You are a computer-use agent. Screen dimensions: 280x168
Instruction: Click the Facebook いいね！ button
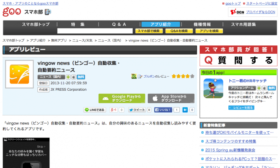[163, 110]
